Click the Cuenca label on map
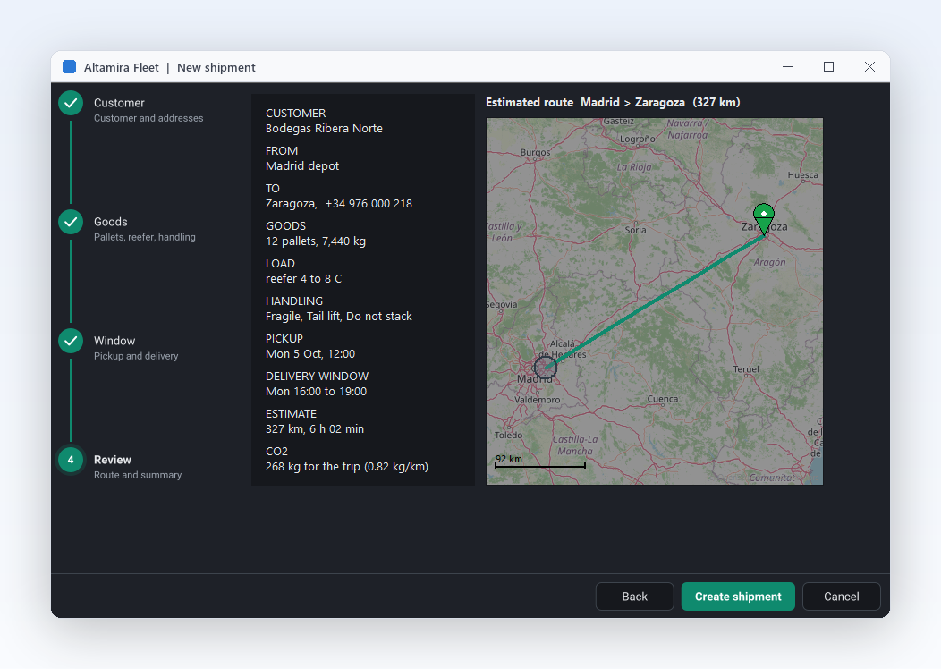The height and width of the screenshot is (669, 941). point(663,398)
